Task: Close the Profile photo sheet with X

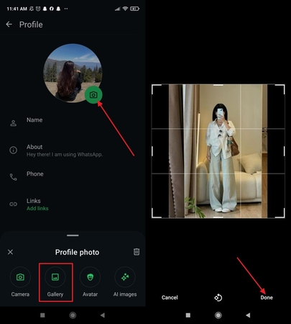Action: point(10,252)
